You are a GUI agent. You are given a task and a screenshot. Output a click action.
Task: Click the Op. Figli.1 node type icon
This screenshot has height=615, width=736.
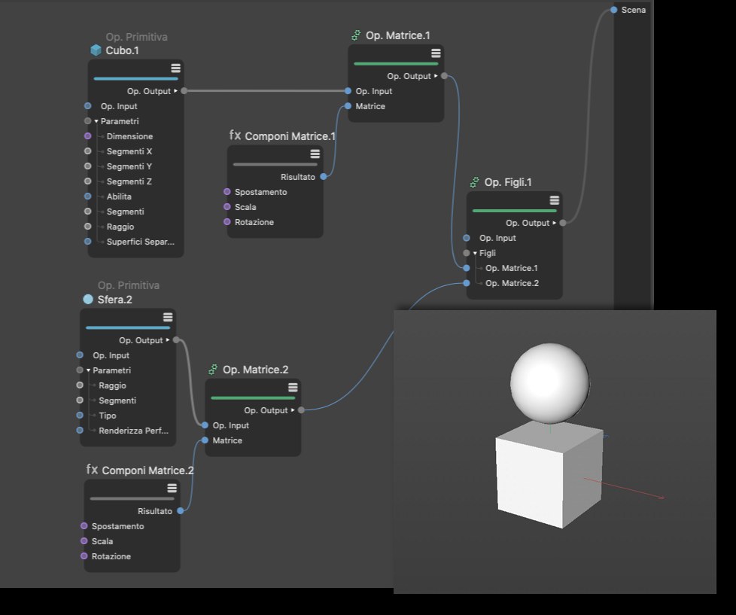click(475, 182)
